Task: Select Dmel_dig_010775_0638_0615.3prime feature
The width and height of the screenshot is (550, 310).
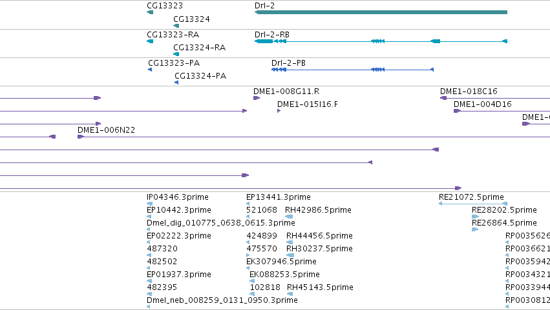Action: (x=220, y=223)
